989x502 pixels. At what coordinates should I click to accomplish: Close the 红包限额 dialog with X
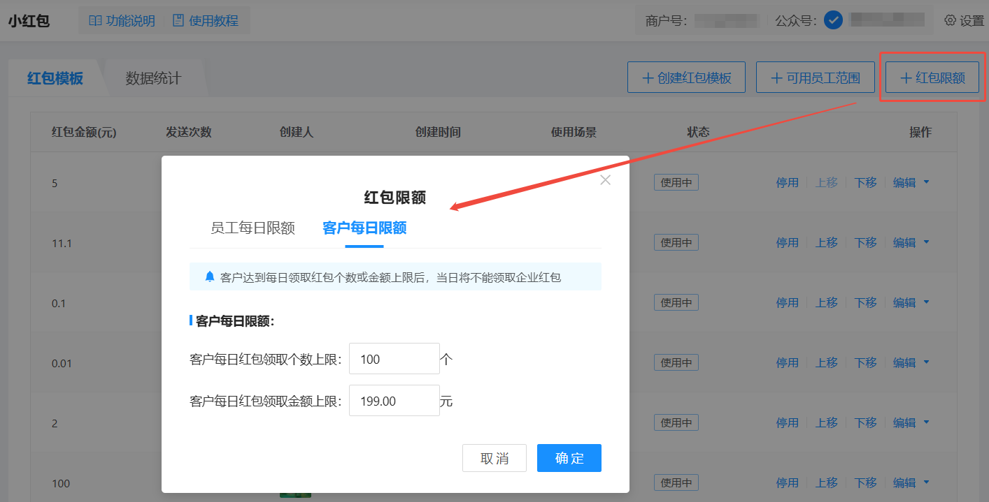tap(606, 180)
